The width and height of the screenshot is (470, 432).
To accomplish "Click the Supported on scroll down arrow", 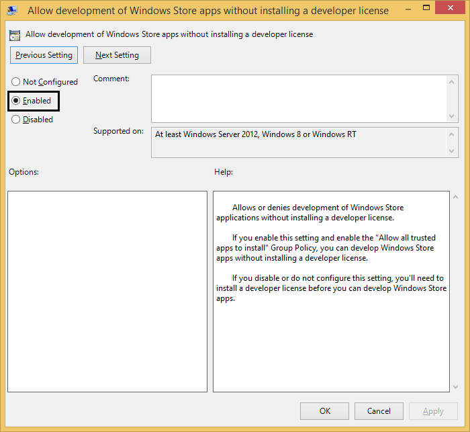I will coord(452,151).
